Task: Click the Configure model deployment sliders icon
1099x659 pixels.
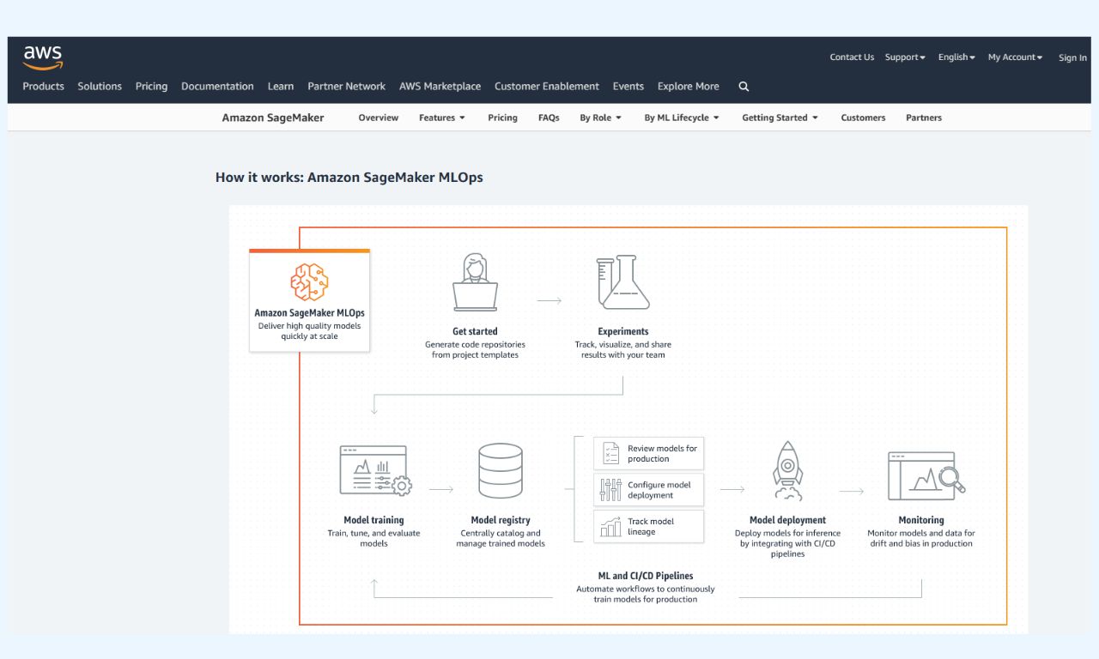Action: (610, 490)
